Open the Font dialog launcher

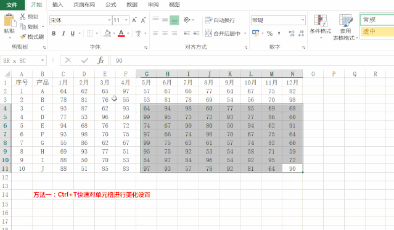pyautogui.click(x=146, y=47)
